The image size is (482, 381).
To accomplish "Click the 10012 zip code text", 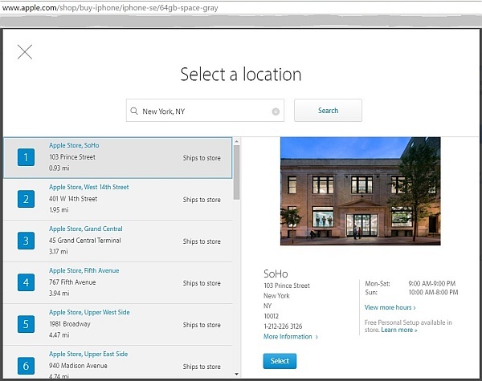I will click(x=272, y=316).
